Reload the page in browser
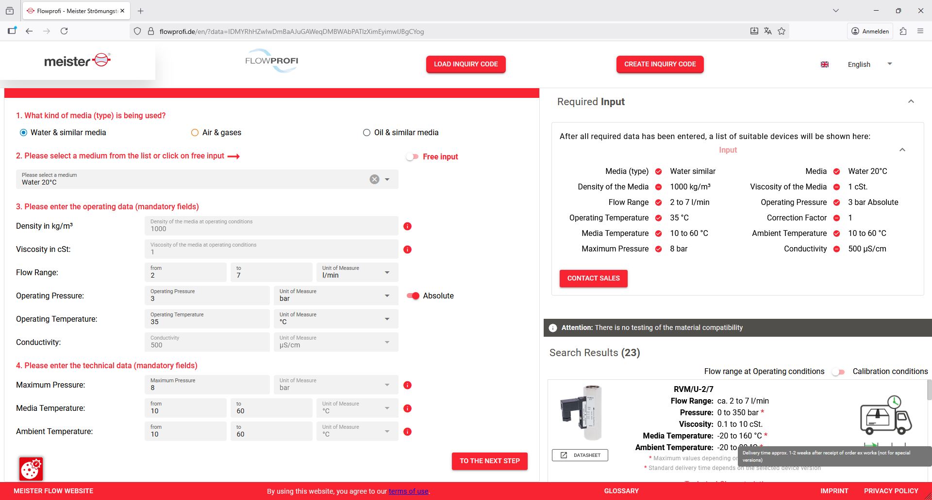This screenshot has height=500, width=932. point(64,31)
